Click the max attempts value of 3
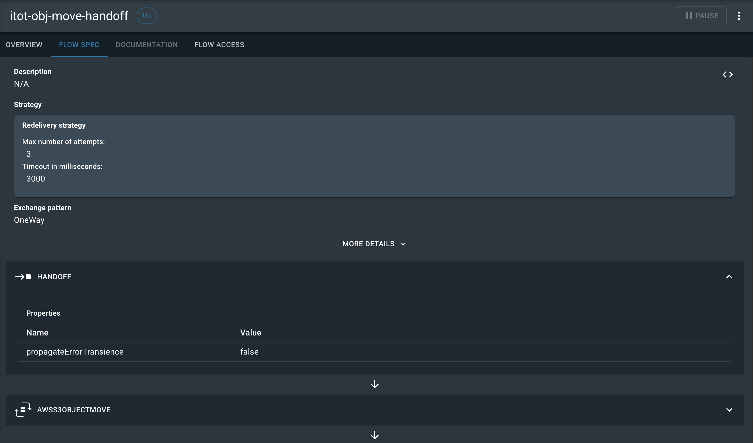Image resolution: width=753 pixels, height=443 pixels. (28, 154)
